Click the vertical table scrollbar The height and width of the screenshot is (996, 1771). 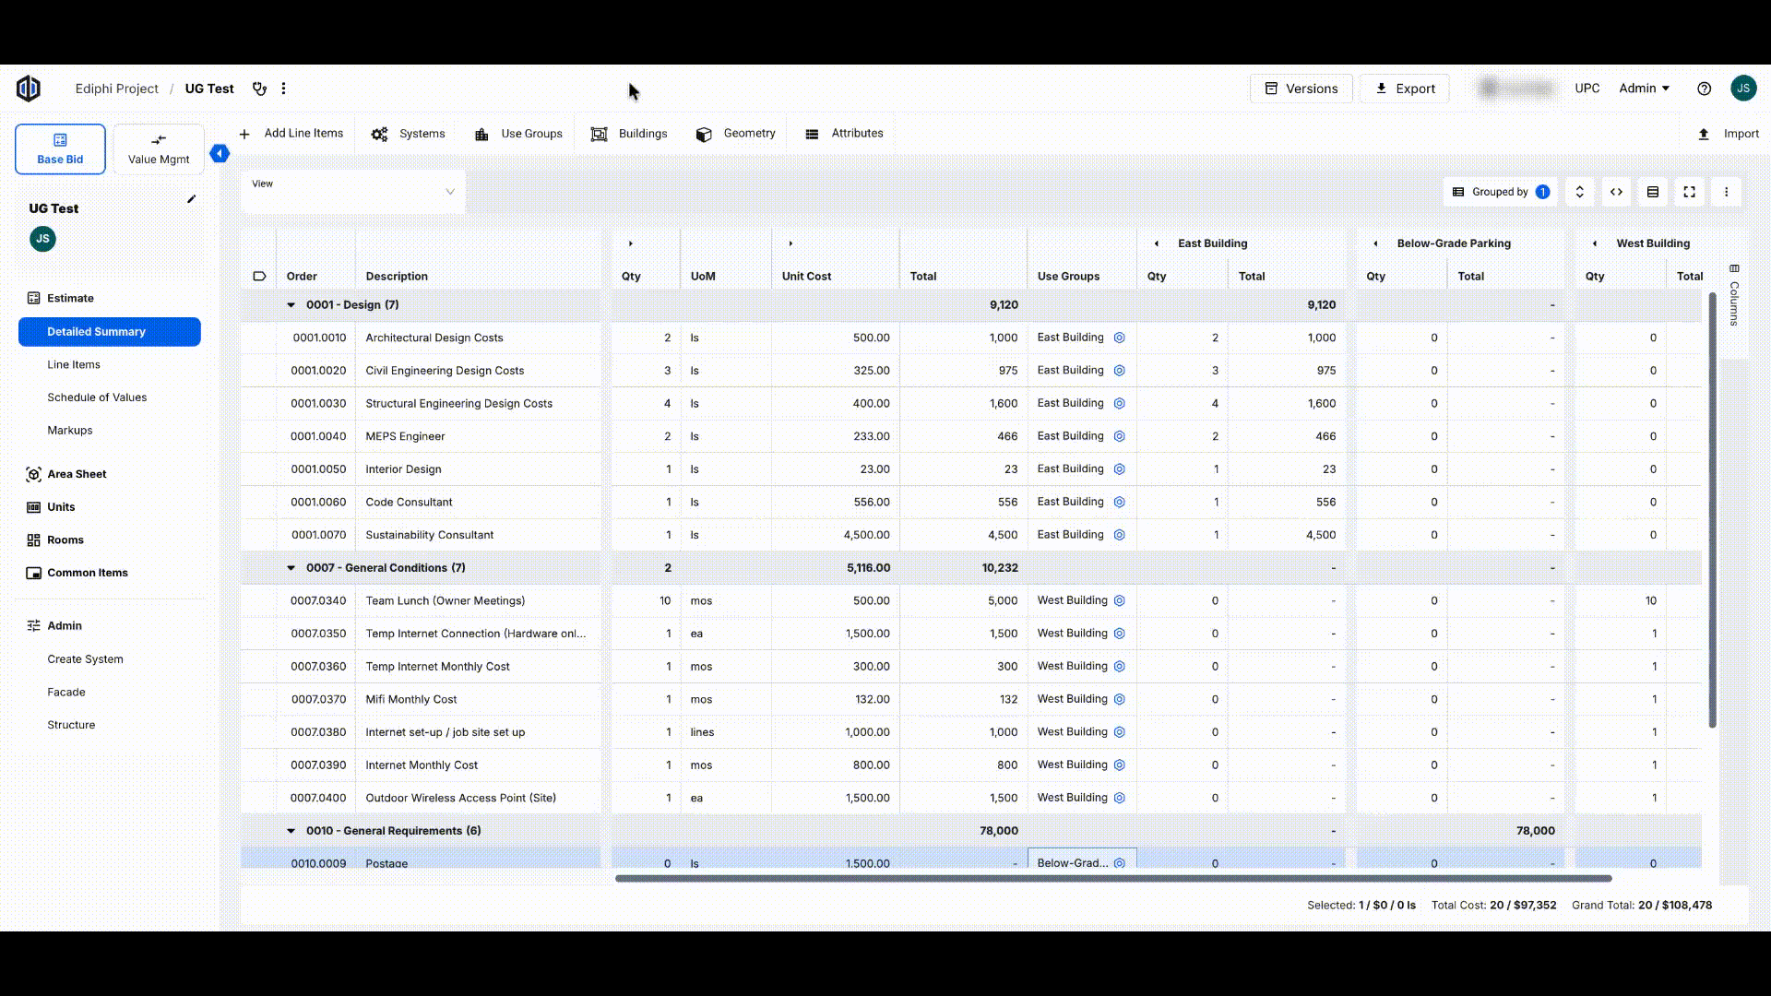pos(1713,510)
